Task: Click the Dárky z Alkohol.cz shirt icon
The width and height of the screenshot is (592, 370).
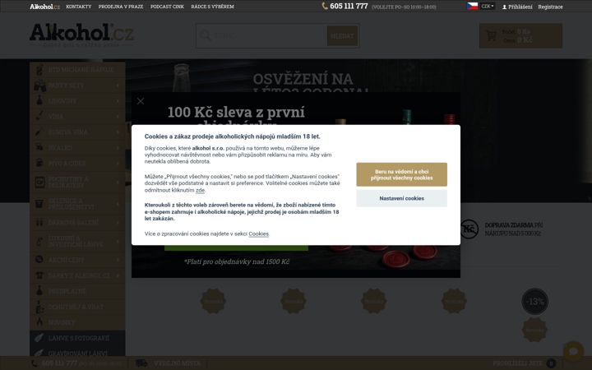Action: coord(39,275)
